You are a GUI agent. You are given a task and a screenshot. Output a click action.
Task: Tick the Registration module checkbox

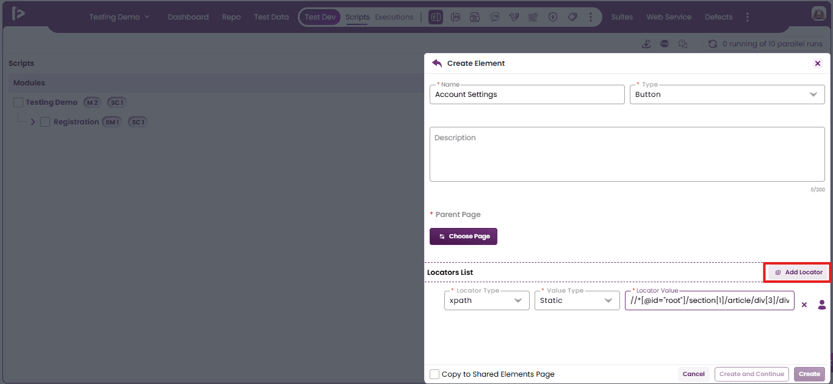[x=45, y=122]
